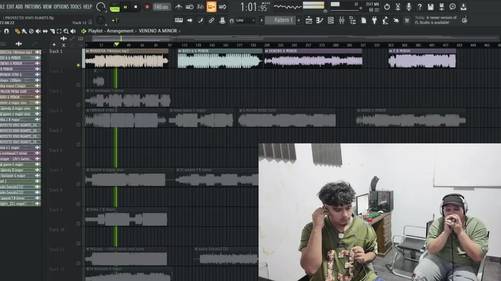Screen dimensions: 501x281
Task: Click the 'A newer version of FL Studio' notice
Action: tap(436, 20)
